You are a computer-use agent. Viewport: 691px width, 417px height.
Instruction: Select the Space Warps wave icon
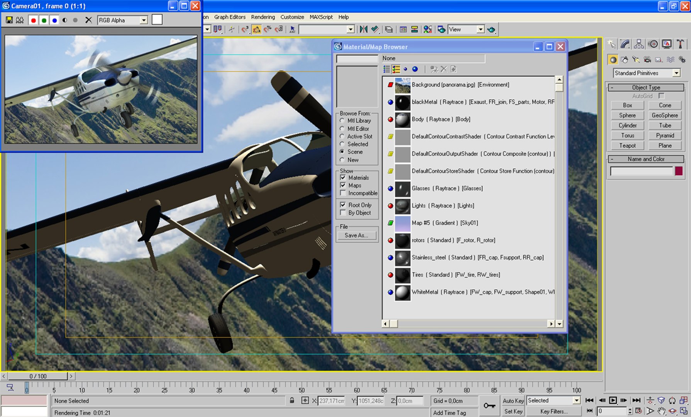(x=671, y=59)
